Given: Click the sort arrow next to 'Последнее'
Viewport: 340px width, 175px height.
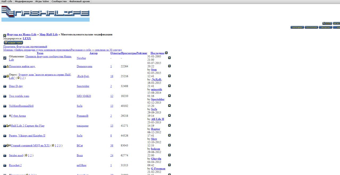Looking at the screenshot, I should pos(166,53).
